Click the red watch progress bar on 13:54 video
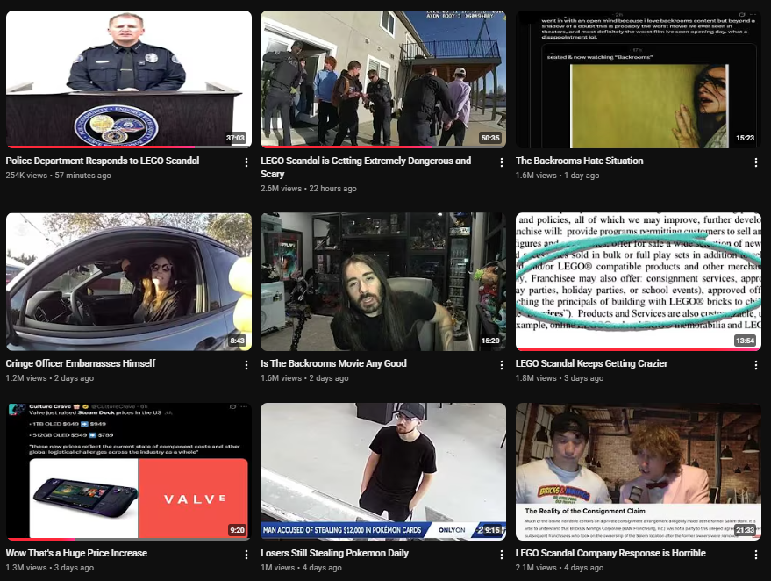 [x=639, y=349]
